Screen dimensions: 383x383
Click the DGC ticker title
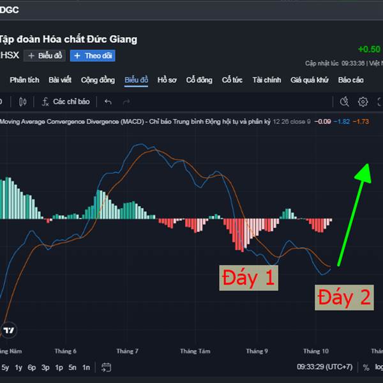coord(10,10)
